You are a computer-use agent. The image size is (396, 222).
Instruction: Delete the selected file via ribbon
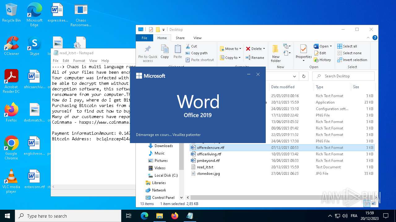pyautogui.click(x=255, y=49)
